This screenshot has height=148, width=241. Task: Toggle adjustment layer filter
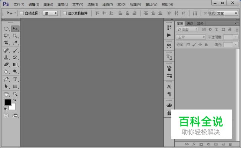[x=210, y=30]
